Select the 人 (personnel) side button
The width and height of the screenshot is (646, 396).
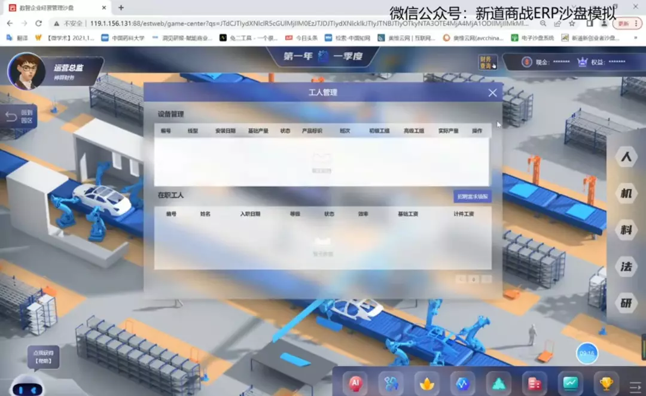[x=626, y=157]
